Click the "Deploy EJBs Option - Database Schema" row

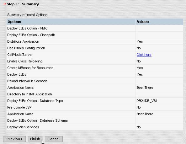(x=95, y=120)
